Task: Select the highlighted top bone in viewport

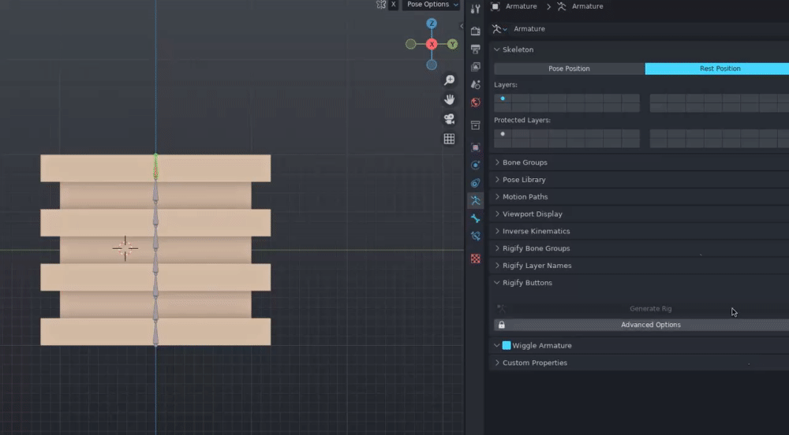Action: [155, 167]
